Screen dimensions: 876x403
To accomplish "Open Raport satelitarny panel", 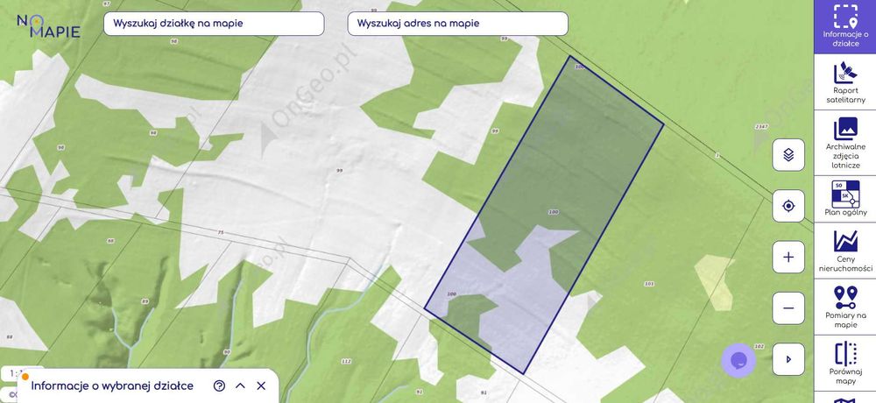I will point(844,81).
